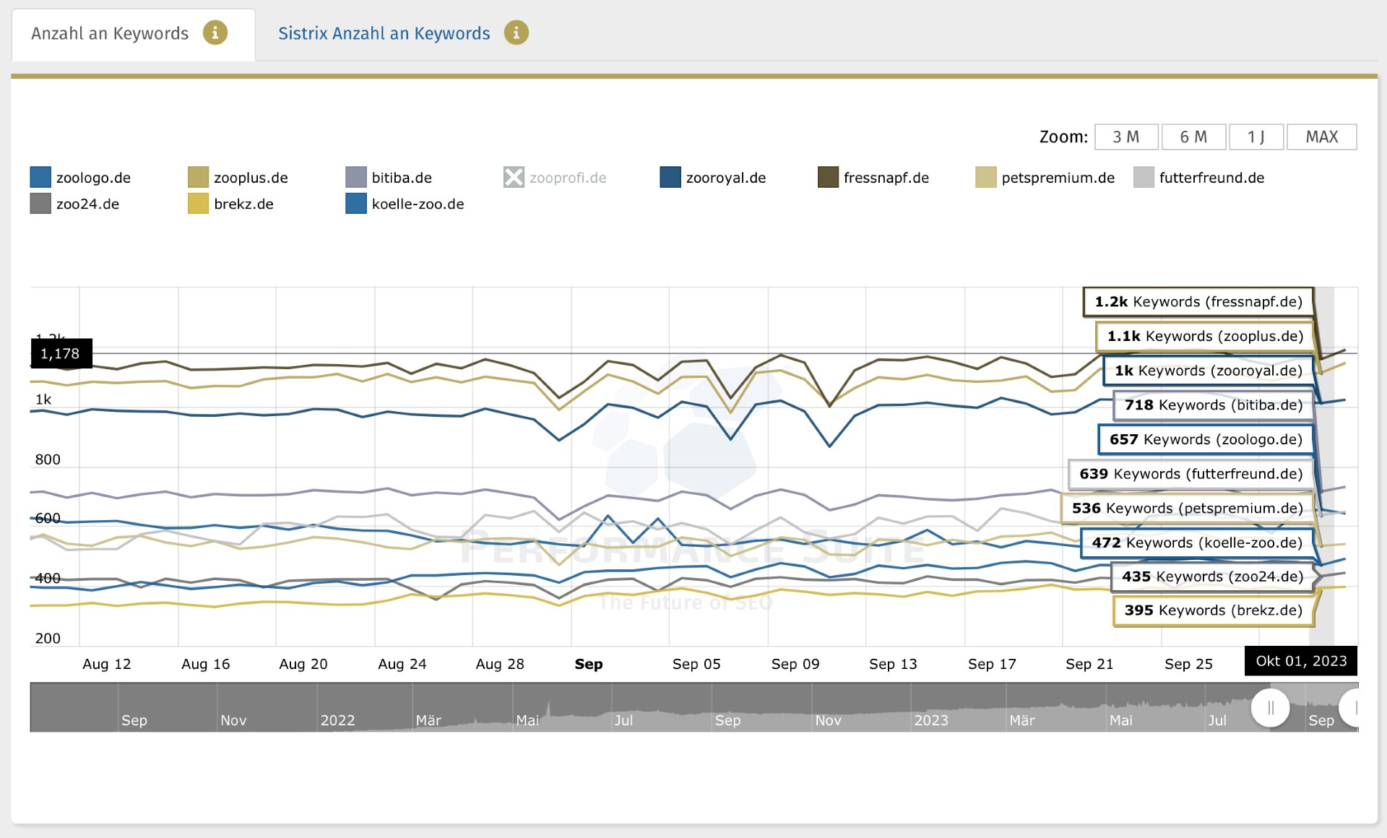Toggle zoologo.de series color box
1387x838 pixels.
40,177
